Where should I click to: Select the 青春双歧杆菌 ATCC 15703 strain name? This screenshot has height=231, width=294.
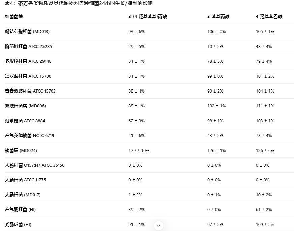[30, 91]
